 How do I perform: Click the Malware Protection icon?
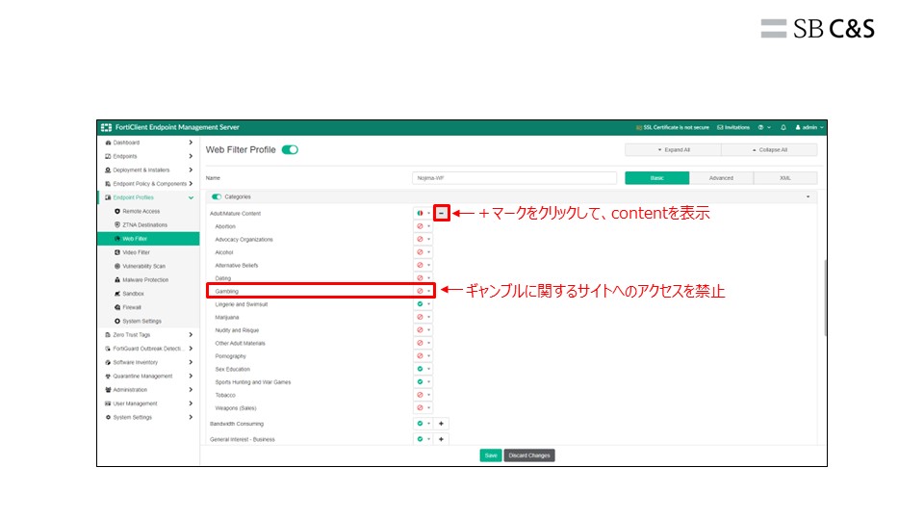(x=117, y=280)
